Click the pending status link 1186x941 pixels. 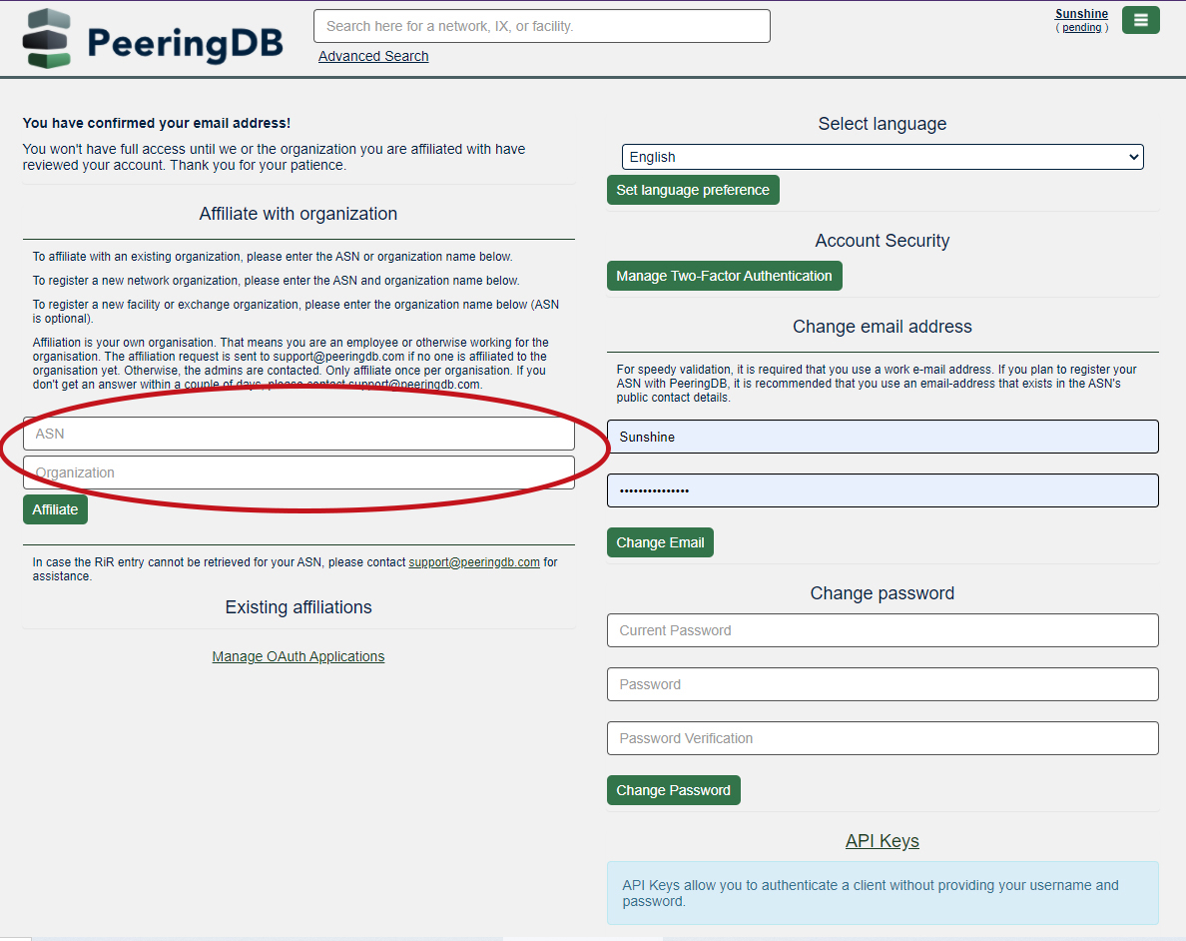1081,28
